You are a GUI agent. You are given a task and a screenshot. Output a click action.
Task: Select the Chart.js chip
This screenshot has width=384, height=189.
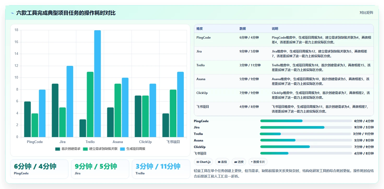(x=203, y=162)
